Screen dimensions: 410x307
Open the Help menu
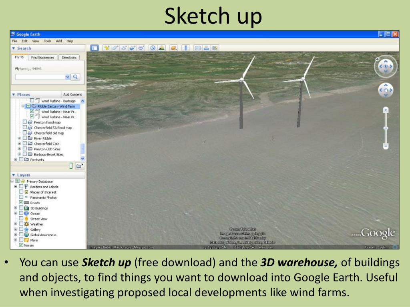click(x=70, y=41)
